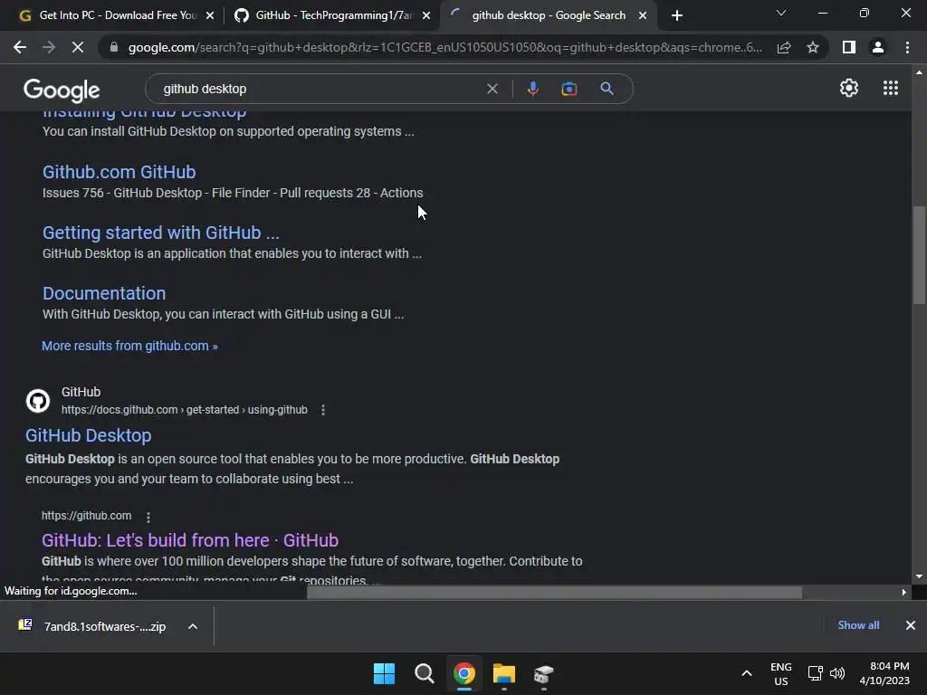
Task: Open Google quick settings gear
Action: (x=849, y=88)
